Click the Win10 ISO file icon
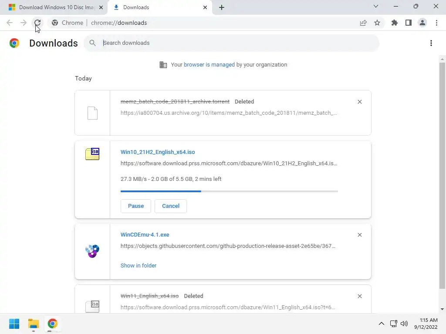Viewport: 446px width, 334px height. [x=92, y=154]
